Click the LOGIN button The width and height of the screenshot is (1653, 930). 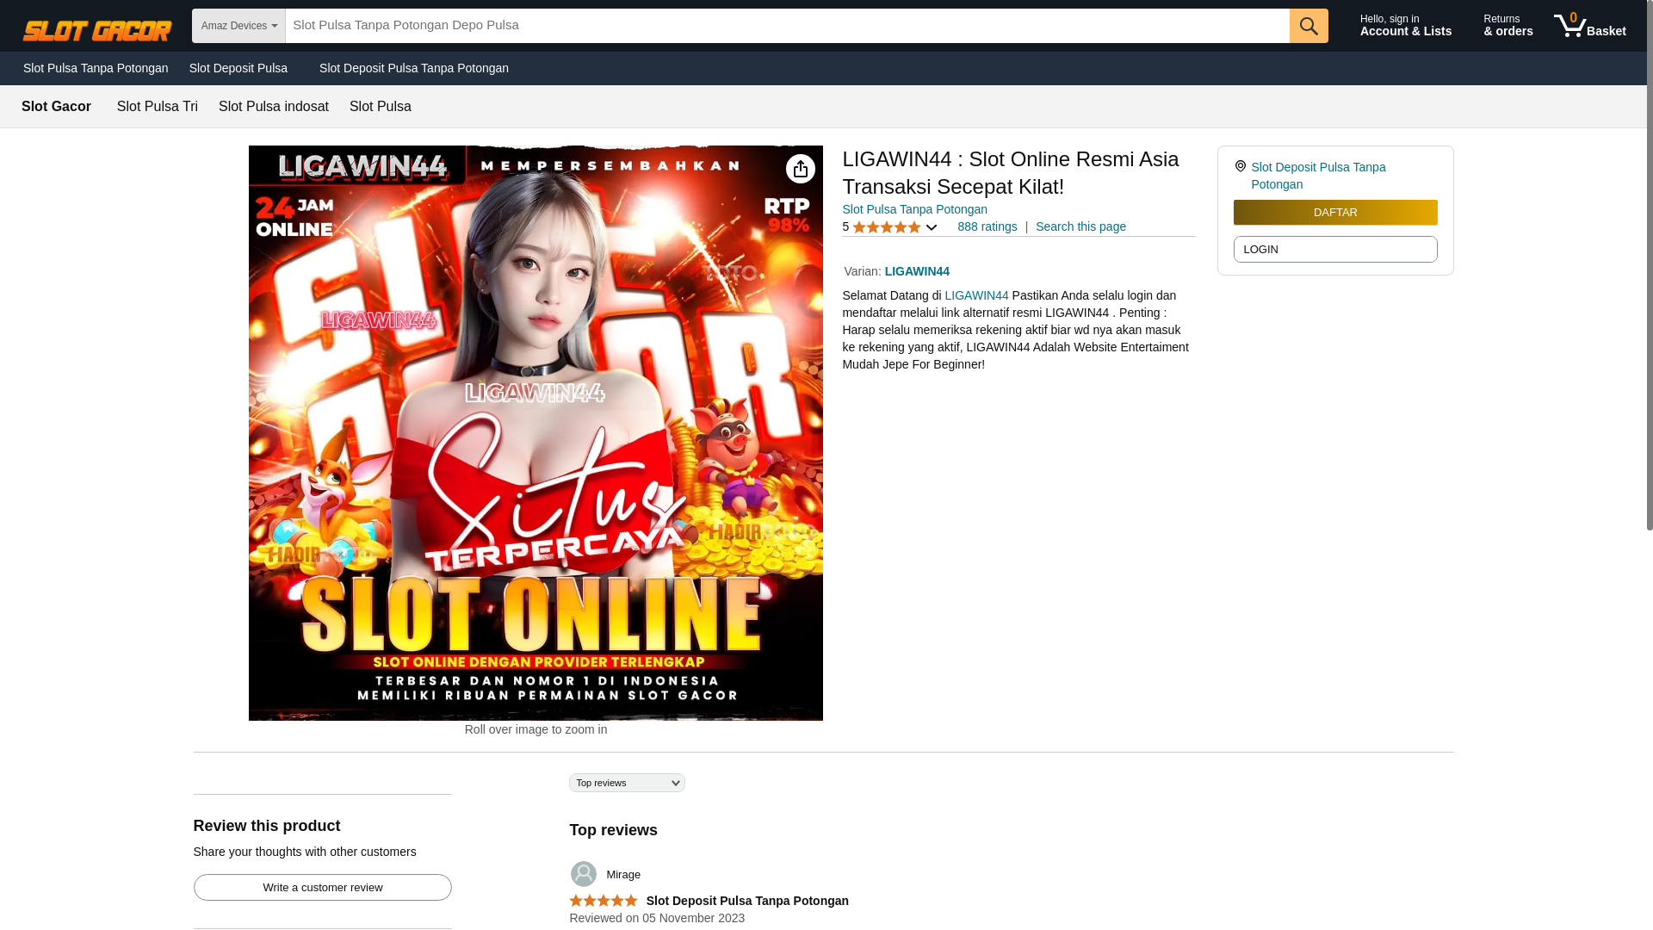point(1335,250)
